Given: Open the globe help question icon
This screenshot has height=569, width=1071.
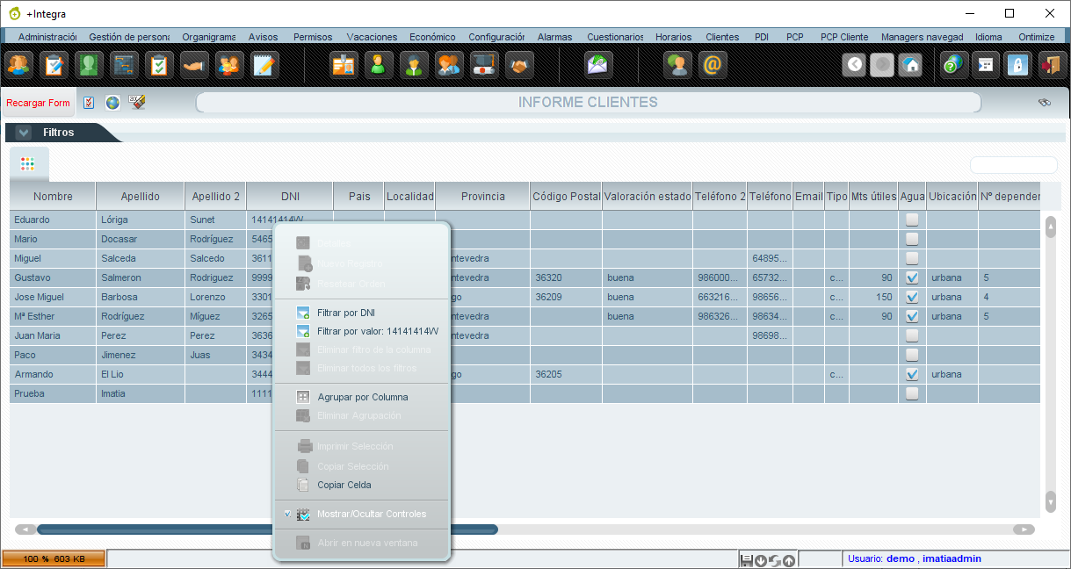Looking at the screenshot, I should [x=952, y=65].
